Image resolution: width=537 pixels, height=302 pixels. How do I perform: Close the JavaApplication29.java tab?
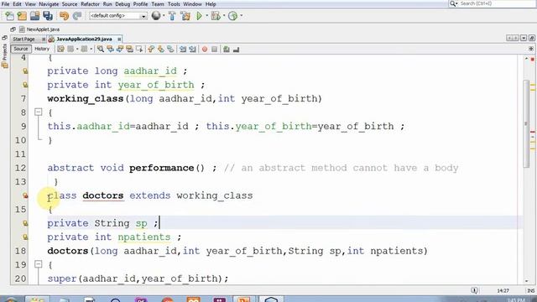tap(119, 39)
